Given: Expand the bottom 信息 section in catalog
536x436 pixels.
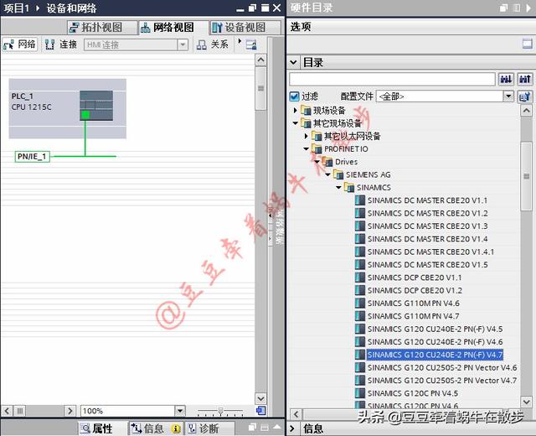Looking at the screenshot, I should 292,428.
